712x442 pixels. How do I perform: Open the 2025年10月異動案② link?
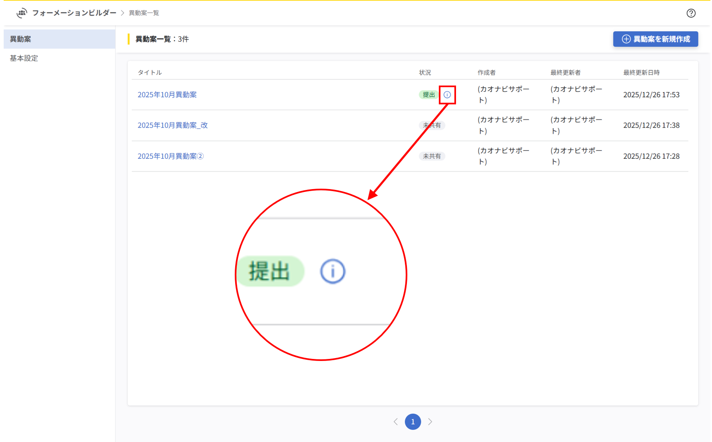click(x=171, y=156)
